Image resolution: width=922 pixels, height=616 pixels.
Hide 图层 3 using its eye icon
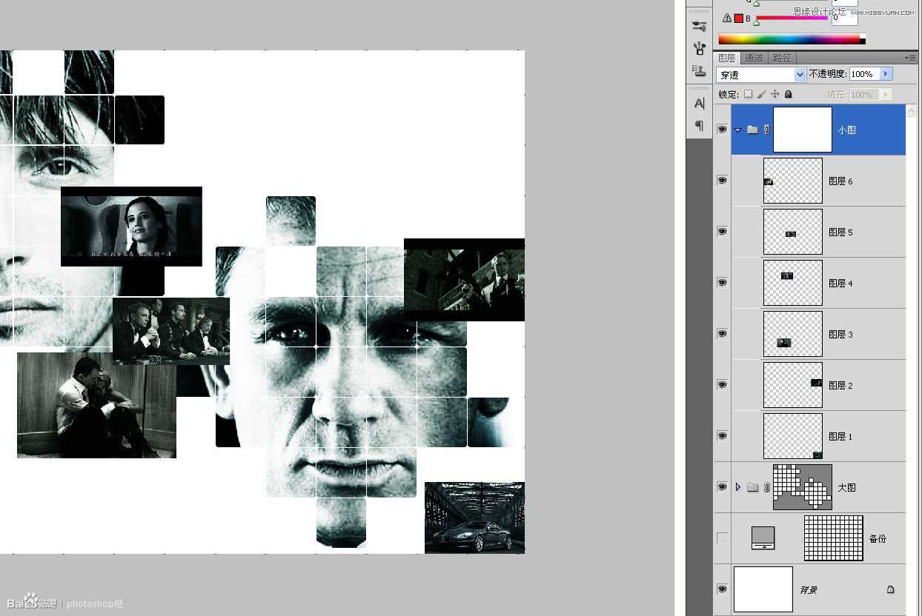pyautogui.click(x=722, y=334)
